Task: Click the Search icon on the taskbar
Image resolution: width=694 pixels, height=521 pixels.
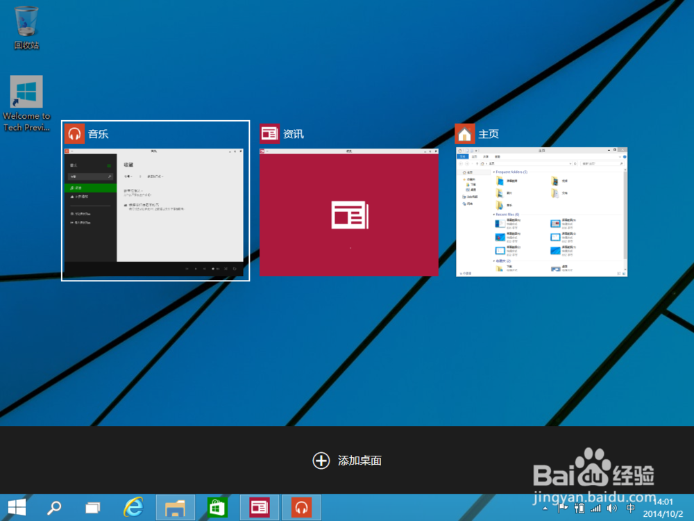Action: pyautogui.click(x=52, y=507)
